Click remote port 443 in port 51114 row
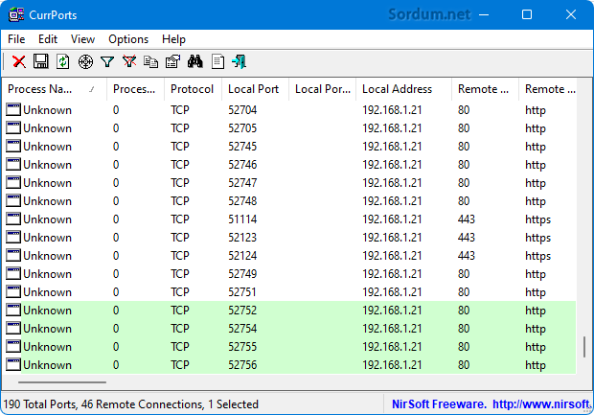Viewport: 594px width, 415px height. tap(467, 219)
